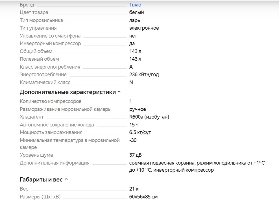The image size is (279, 201).
Task: Select the 236 кВтч/год energy value
Action: coord(144,75)
